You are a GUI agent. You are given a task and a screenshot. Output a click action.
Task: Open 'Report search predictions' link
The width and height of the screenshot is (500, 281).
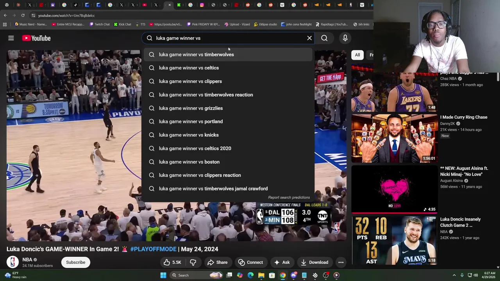pos(289,197)
